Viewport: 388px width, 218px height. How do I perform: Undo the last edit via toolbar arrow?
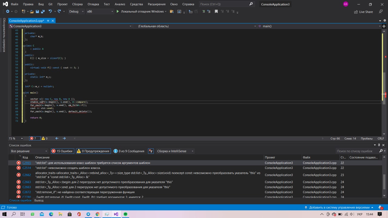coord(50,12)
